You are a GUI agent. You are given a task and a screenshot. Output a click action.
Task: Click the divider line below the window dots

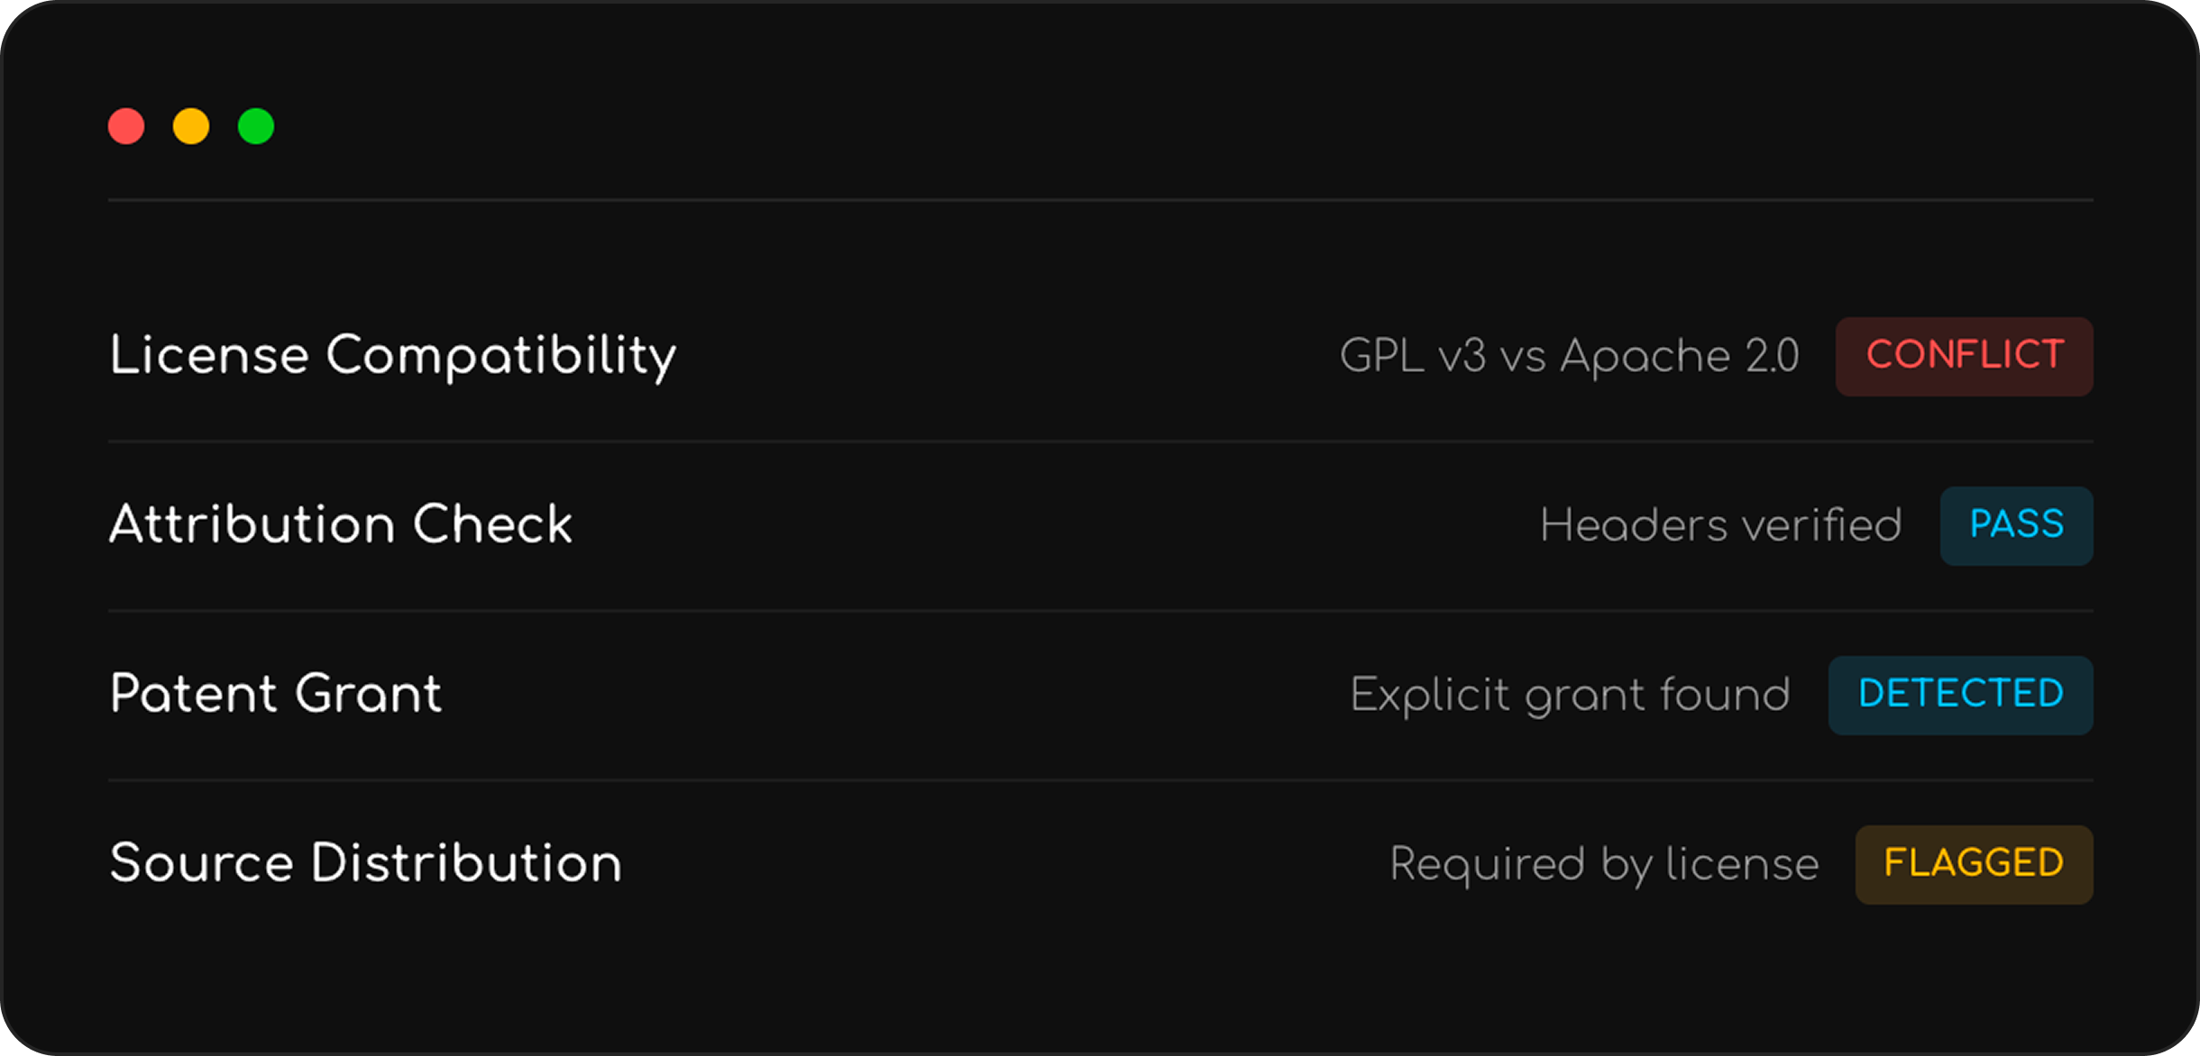point(1100,199)
